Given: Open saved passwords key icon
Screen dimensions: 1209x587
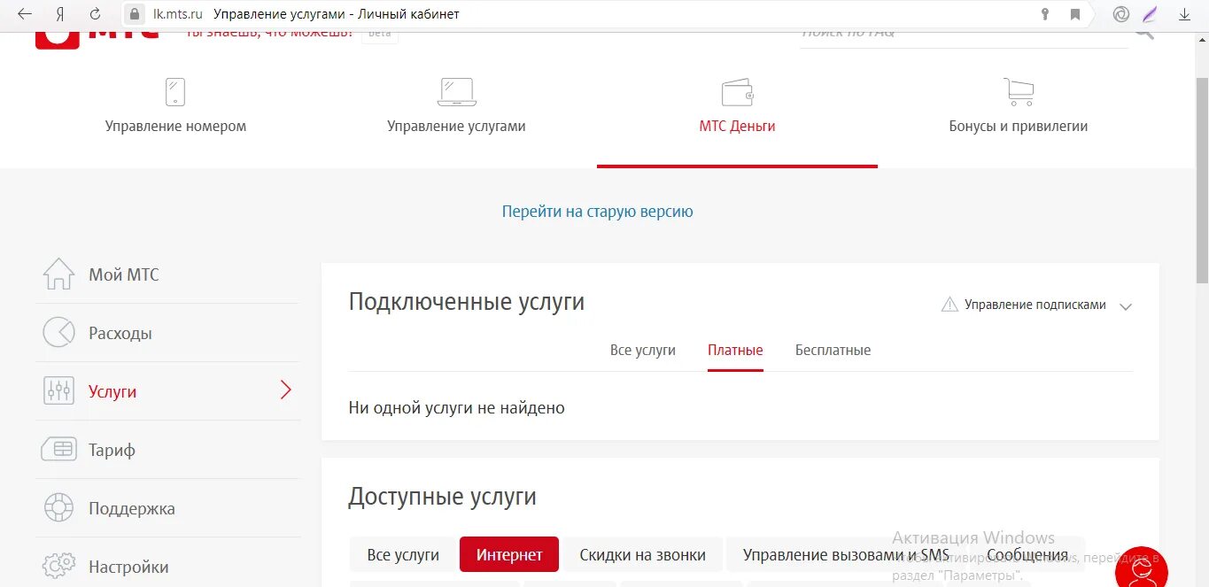Looking at the screenshot, I should pyautogui.click(x=1045, y=14).
